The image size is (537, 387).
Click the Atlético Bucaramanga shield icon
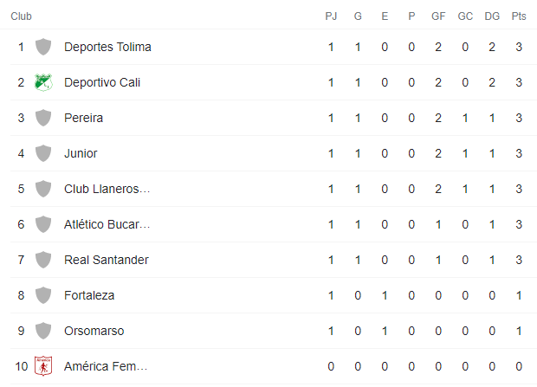43,224
